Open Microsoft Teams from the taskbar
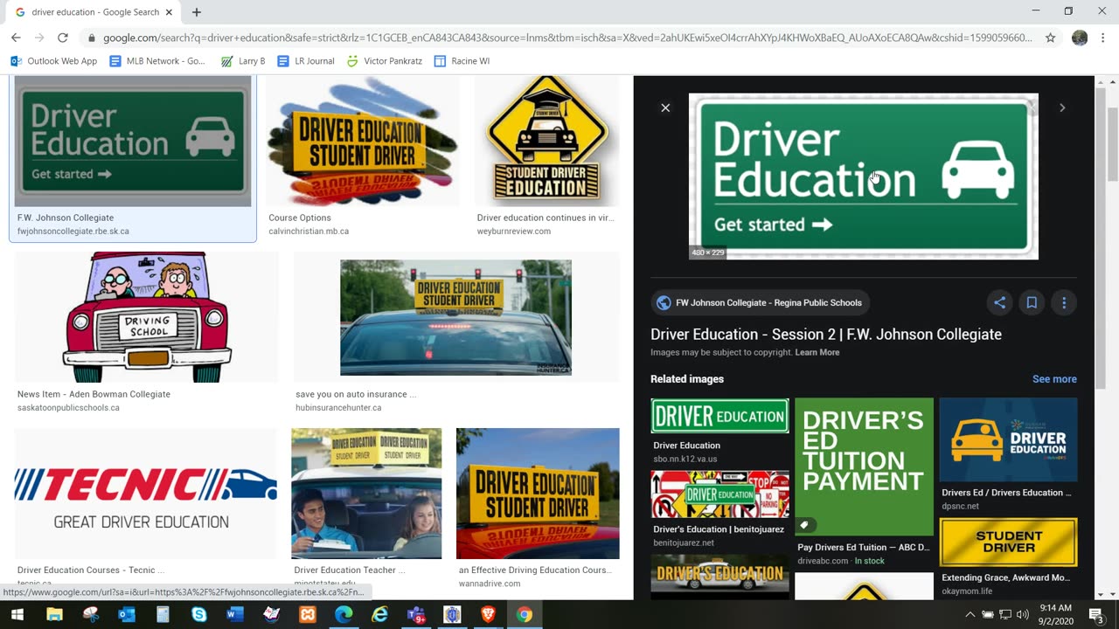The image size is (1119, 629). 416,614
